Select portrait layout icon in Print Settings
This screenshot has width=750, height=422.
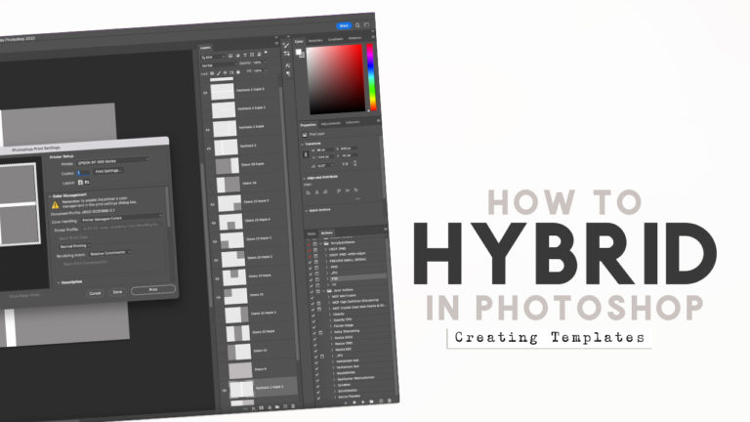80,183
